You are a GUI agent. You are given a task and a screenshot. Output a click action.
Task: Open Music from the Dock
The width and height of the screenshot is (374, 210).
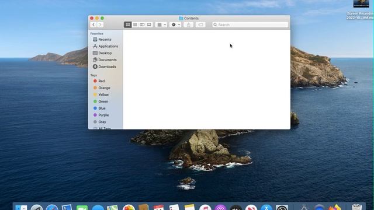click(x=205, y=208)
